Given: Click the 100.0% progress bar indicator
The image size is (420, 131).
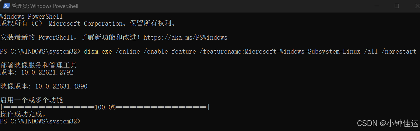Looking at the screenshot, I should click(105, 107).
